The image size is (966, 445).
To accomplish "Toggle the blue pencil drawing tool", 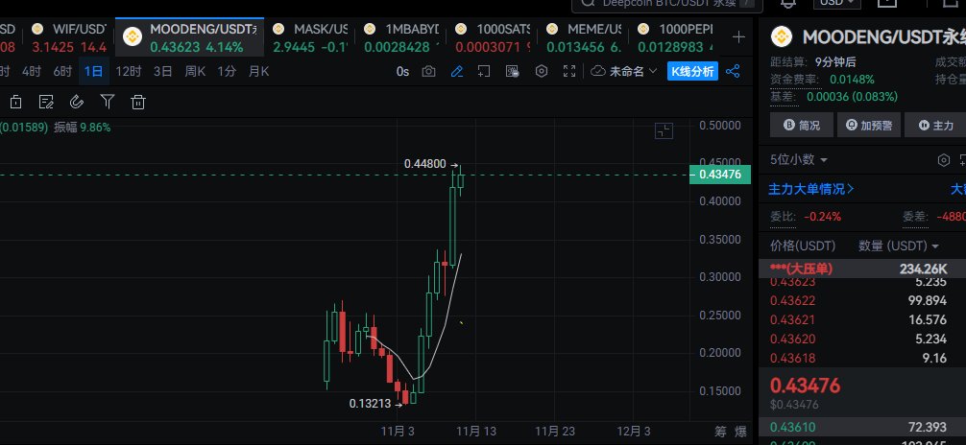I will (x=456, y=71).
